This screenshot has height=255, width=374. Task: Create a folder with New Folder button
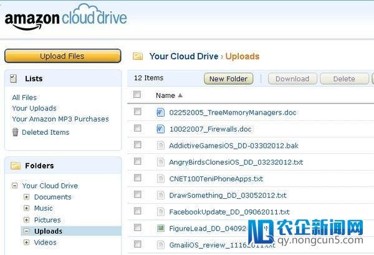coord(229,79)
